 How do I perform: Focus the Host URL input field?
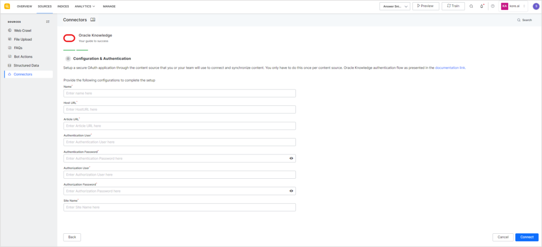(x=179, y=109)
